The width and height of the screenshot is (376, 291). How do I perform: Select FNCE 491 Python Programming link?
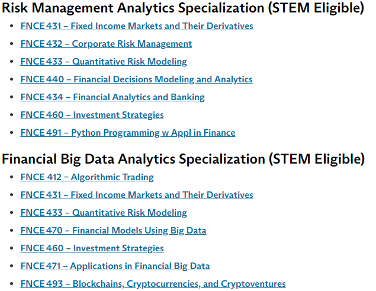tap(128, 133)
